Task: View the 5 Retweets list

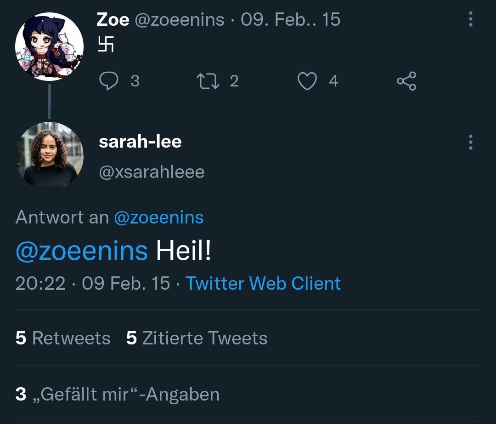Action: point(63,338)
